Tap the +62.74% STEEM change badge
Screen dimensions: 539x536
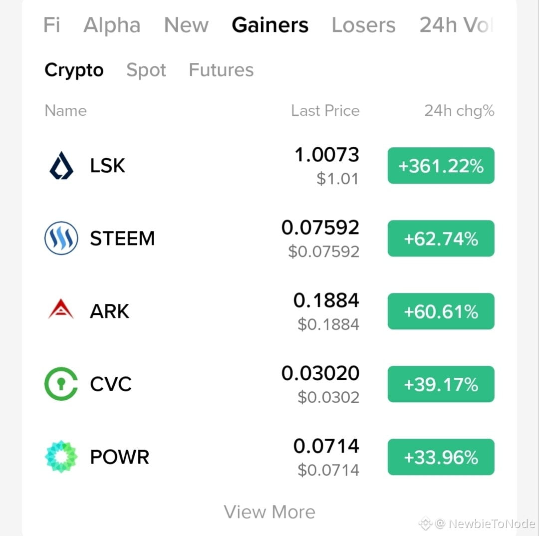(441, 239)
